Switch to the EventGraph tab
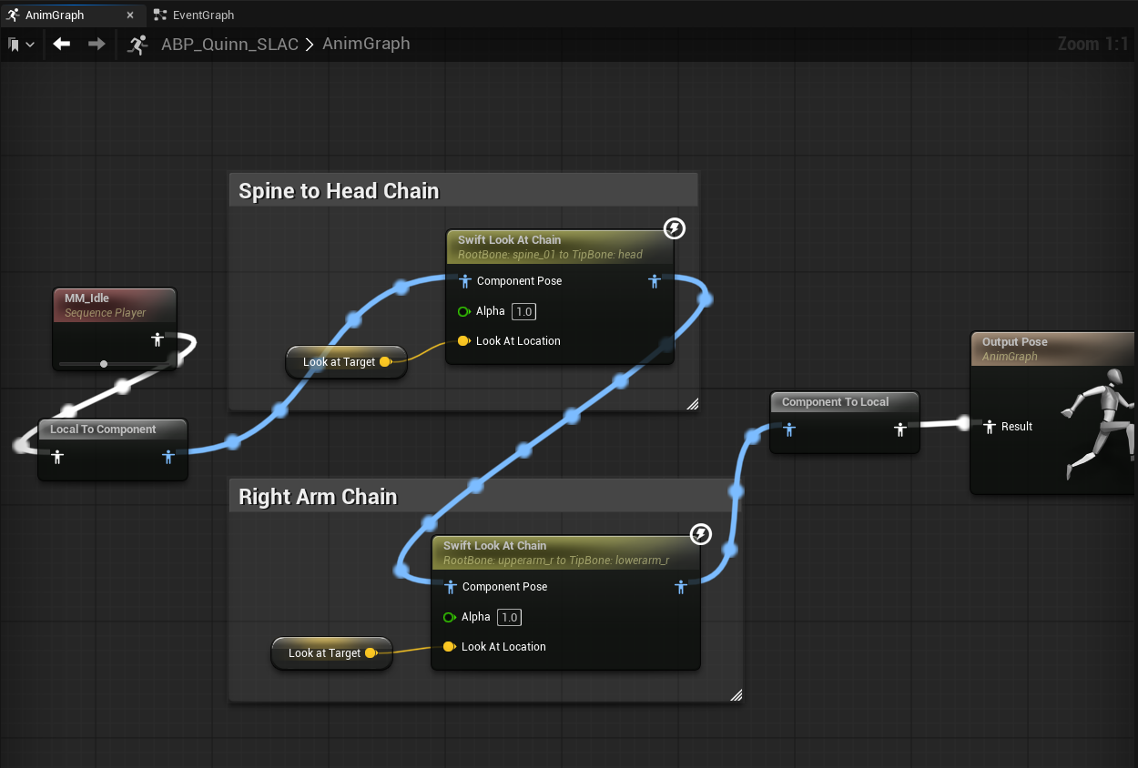Screen dimensions: 1138x768 pyautogui.click(x=193, y=15)
